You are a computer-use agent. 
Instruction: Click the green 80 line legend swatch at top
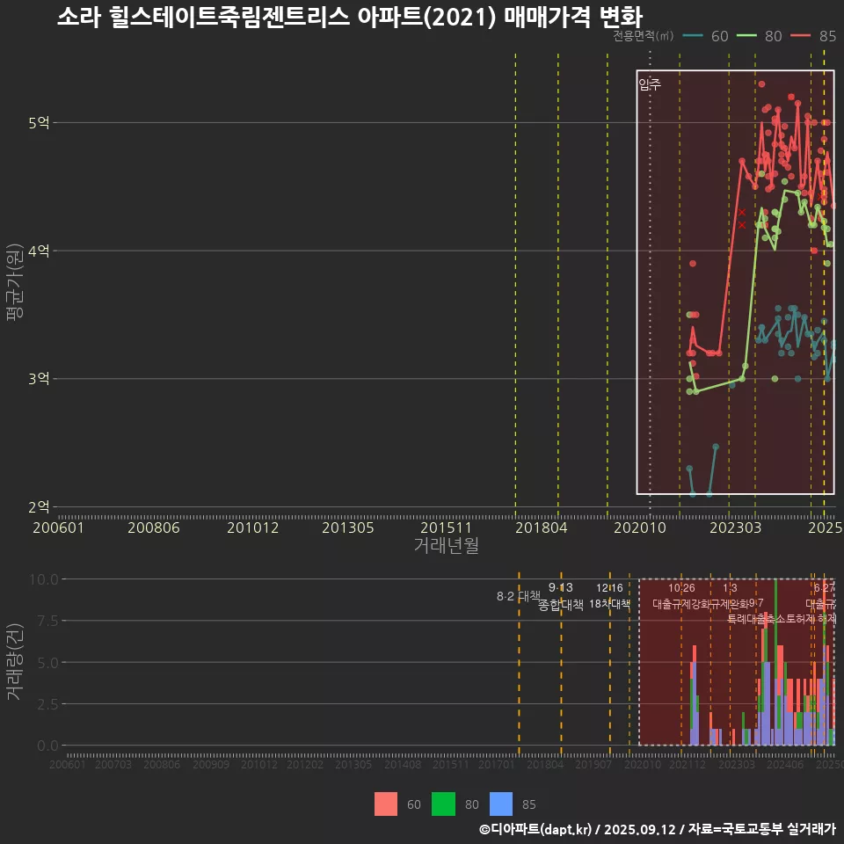point(746,36)
